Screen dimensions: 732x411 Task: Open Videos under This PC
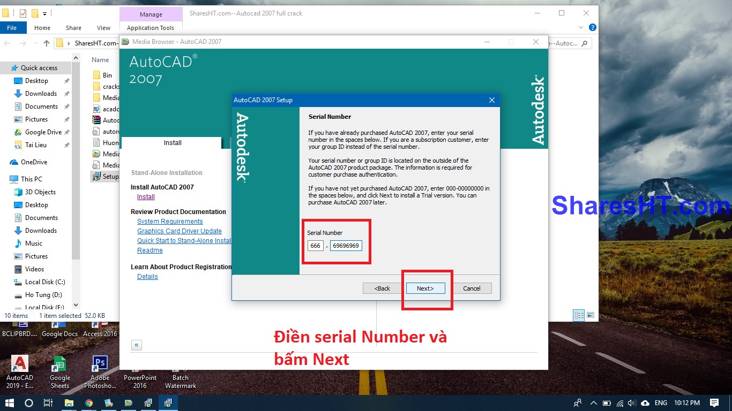34,269
